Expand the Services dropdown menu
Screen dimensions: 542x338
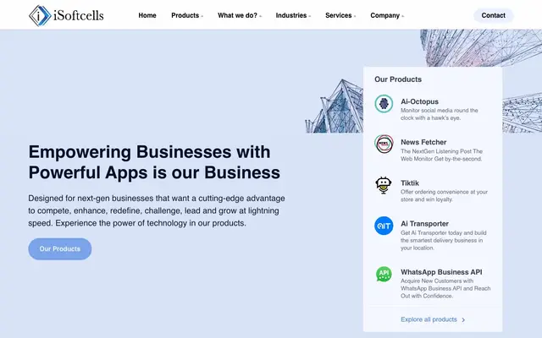click(340, 15)
